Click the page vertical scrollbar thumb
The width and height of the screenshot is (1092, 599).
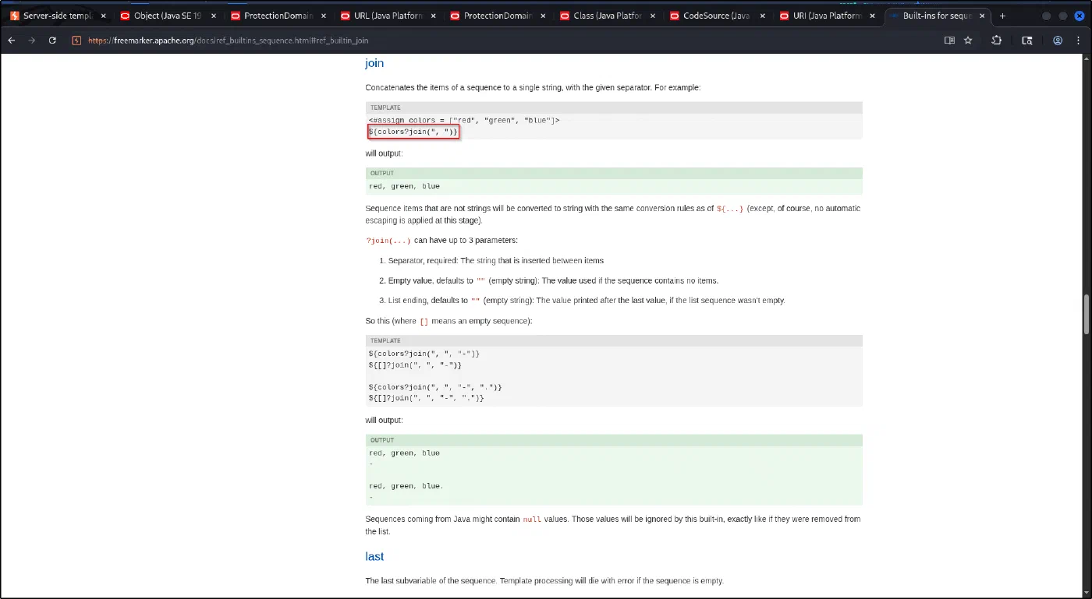[1085, 314]
